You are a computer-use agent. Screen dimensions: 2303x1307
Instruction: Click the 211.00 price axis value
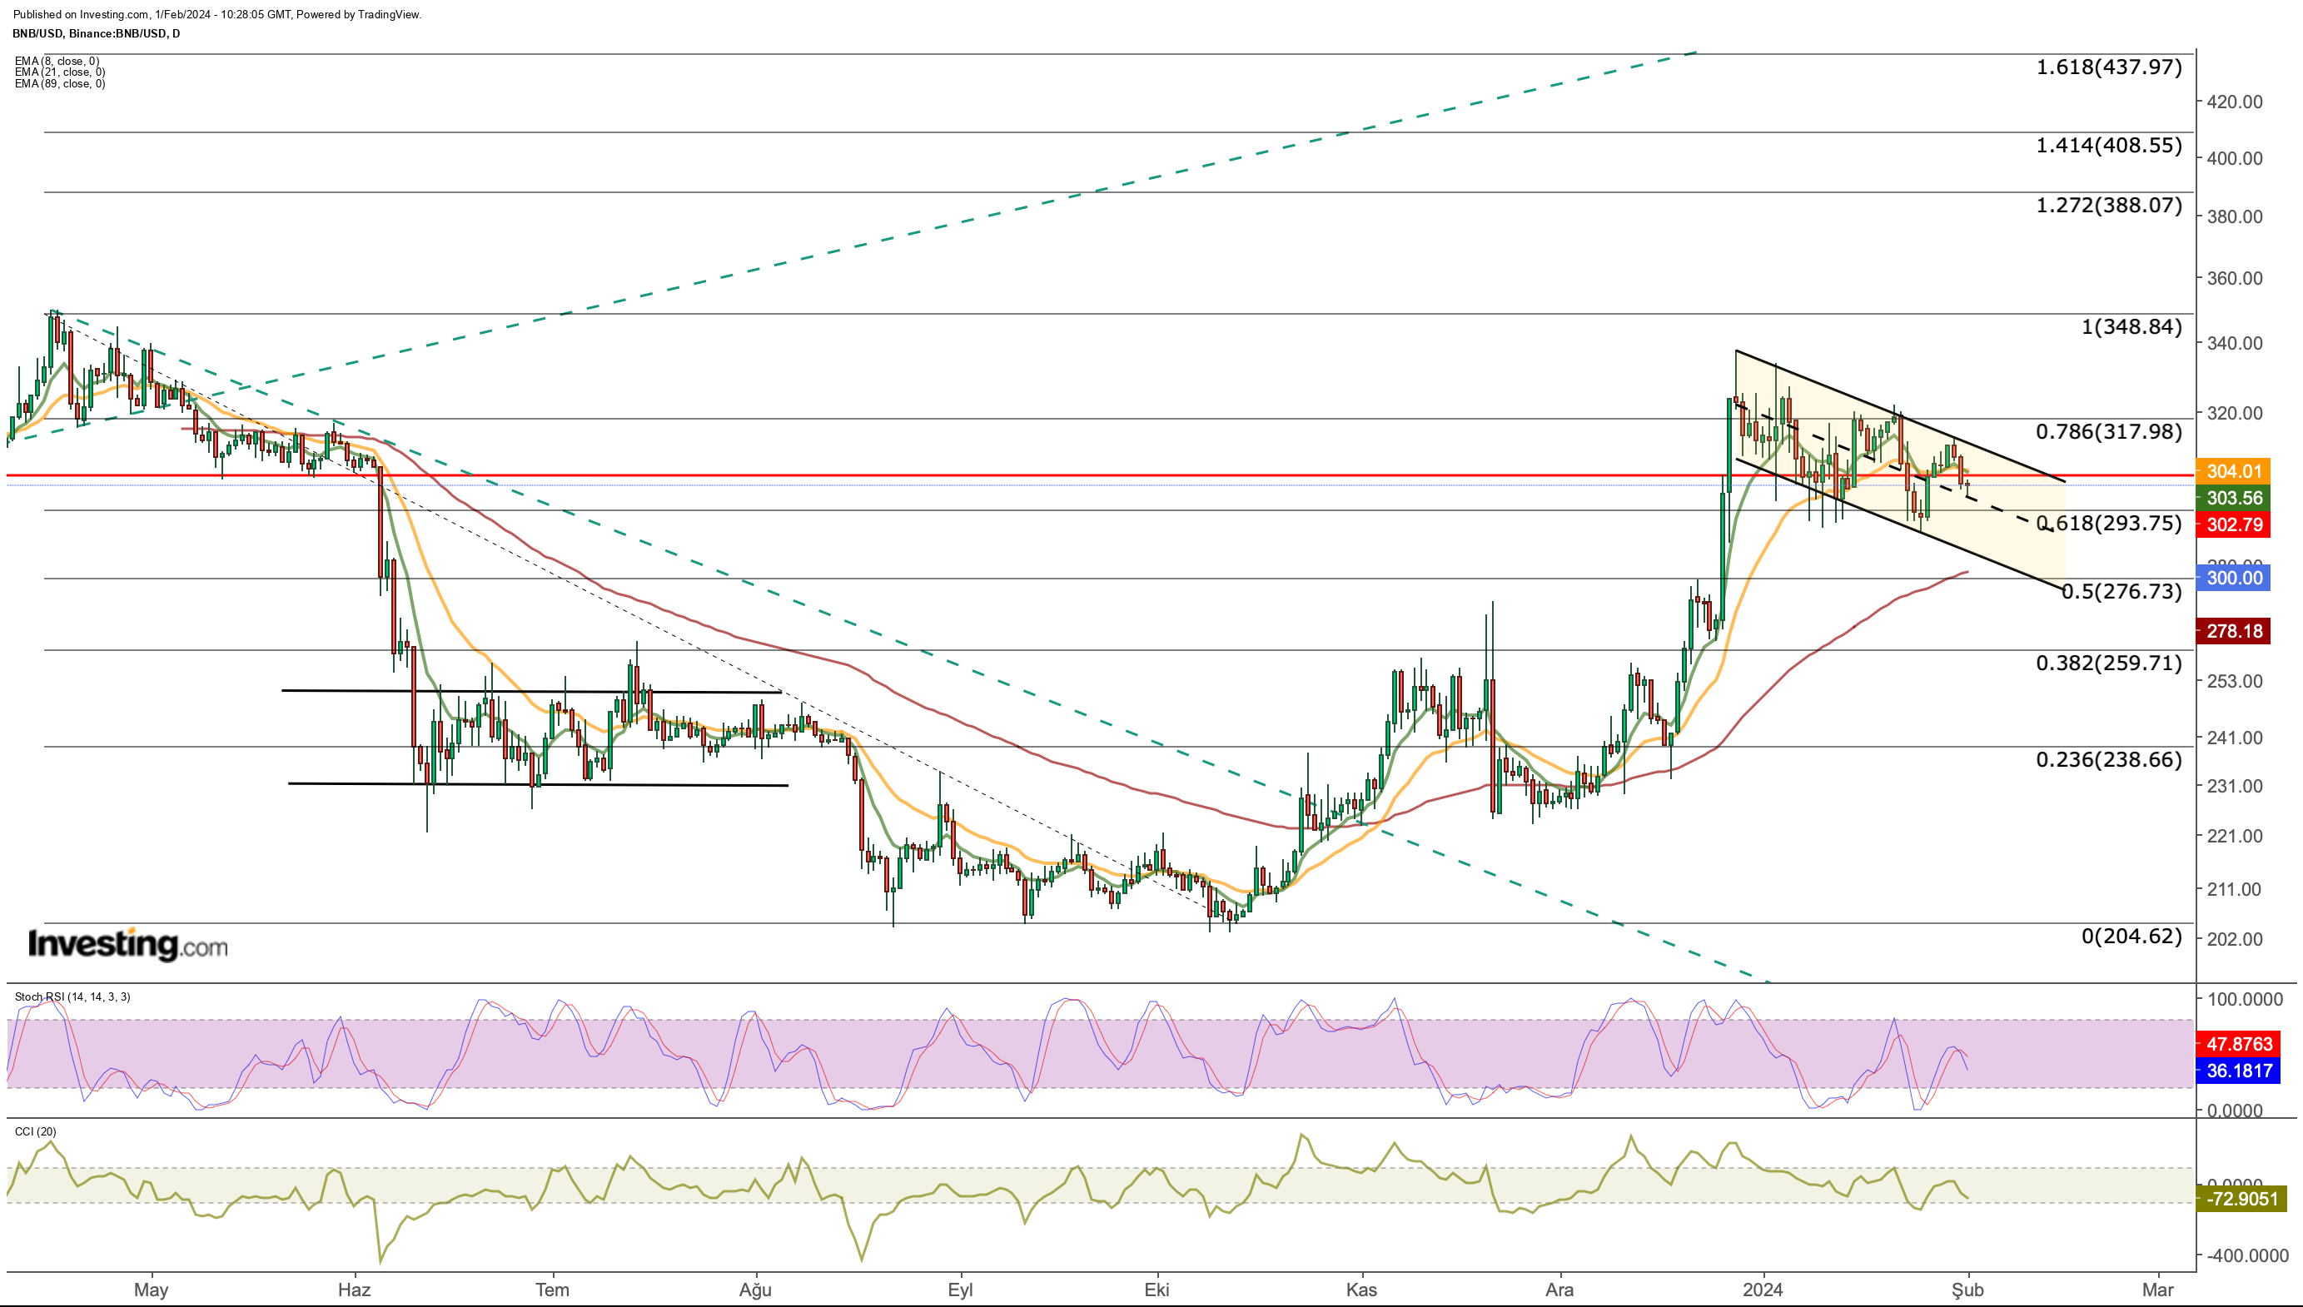(x=2235, y=890)
